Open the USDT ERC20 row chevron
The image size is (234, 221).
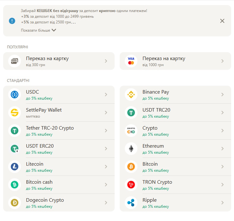106,149
